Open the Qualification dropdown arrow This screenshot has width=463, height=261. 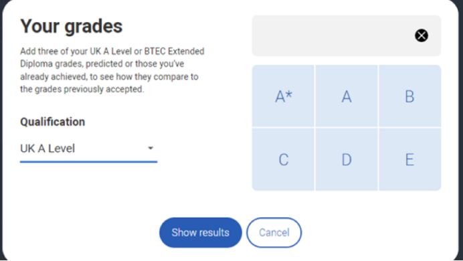151,148
